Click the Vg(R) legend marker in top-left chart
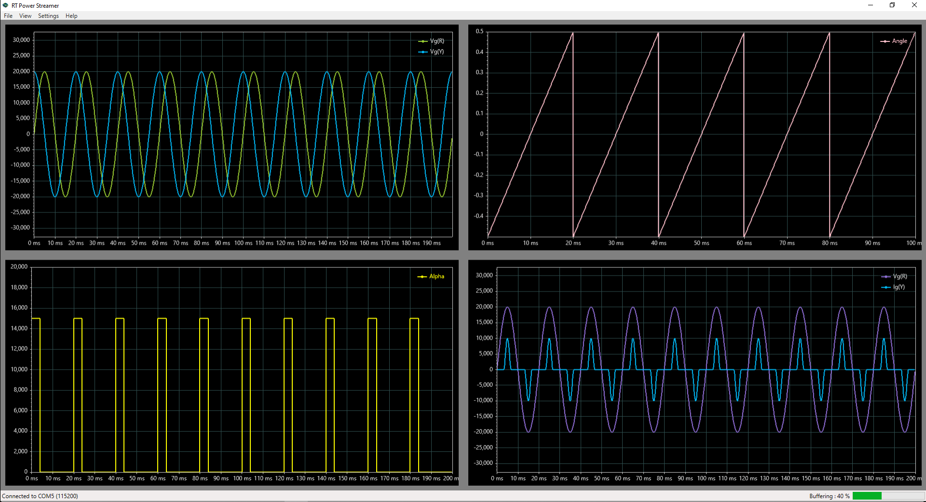This screenshot has width=926, height=502. coord(423,41)
